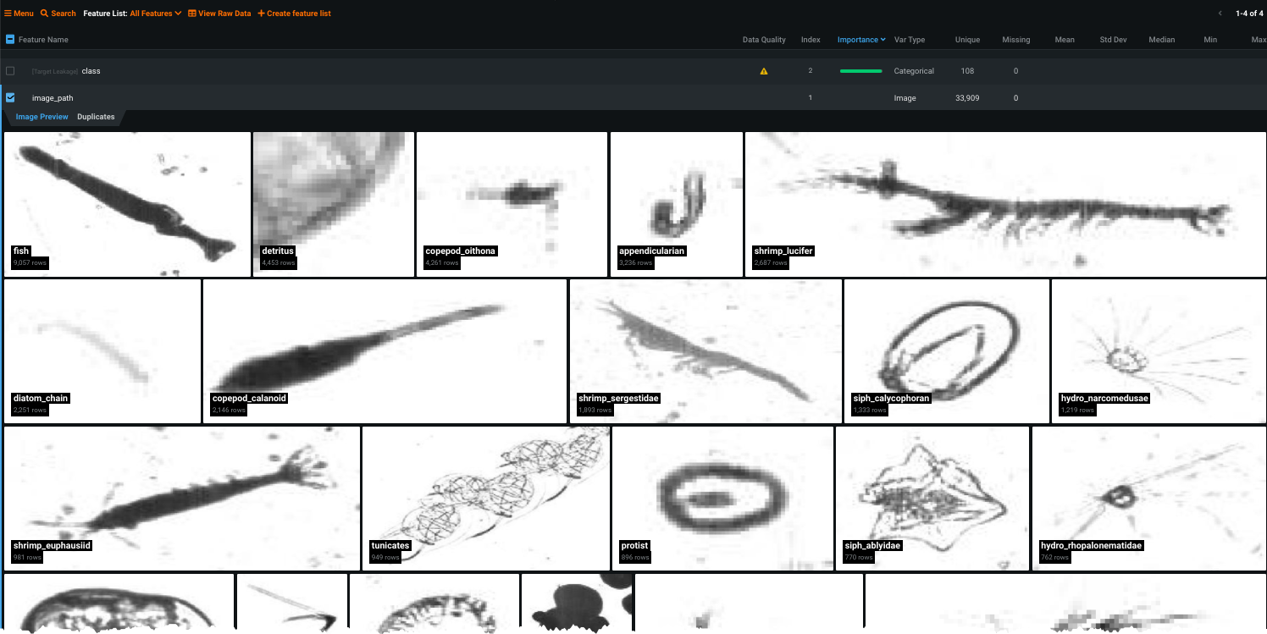Open the All Features list dropdown
1267x634 pixels.
[155, 14]
